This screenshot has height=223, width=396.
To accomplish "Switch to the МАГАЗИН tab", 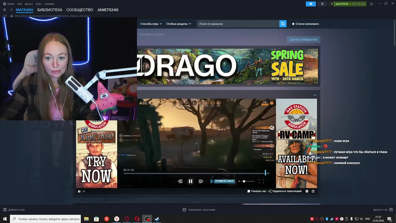I will click(24, 10).
